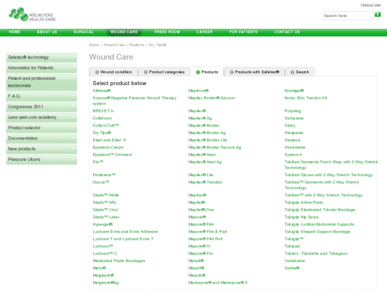The height and width of the screenshot is (290, 387).
Task: Open the Alldress® product link
Action: [x=102, y=90]
